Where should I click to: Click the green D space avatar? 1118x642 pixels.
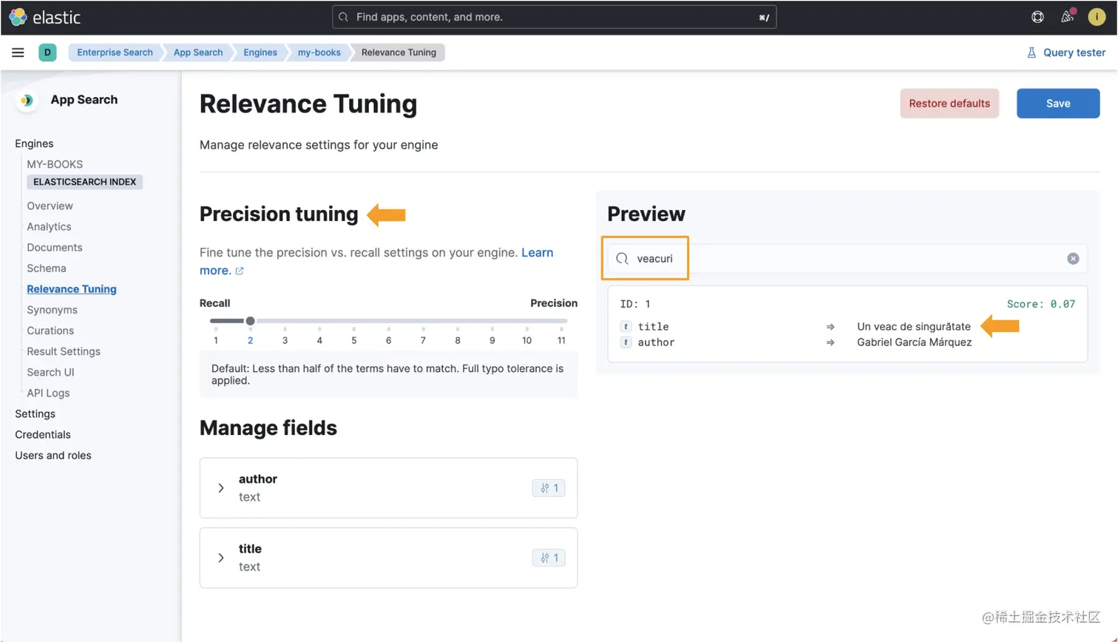pos(47,53)
